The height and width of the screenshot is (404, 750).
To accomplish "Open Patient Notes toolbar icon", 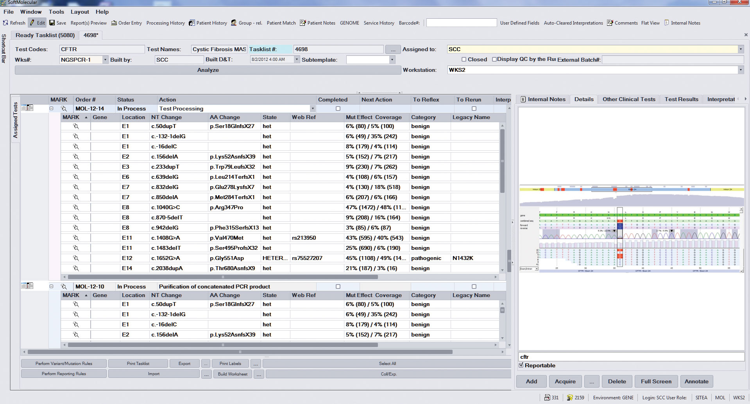I will [303, 23].
